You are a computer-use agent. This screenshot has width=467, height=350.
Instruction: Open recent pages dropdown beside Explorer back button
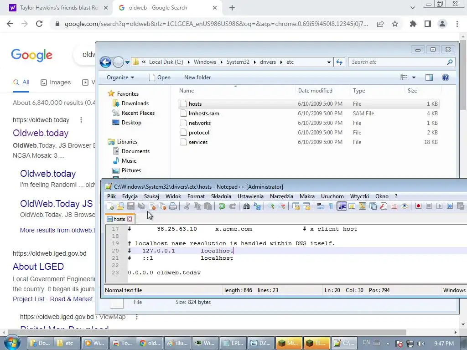click(x=128, y=62)
